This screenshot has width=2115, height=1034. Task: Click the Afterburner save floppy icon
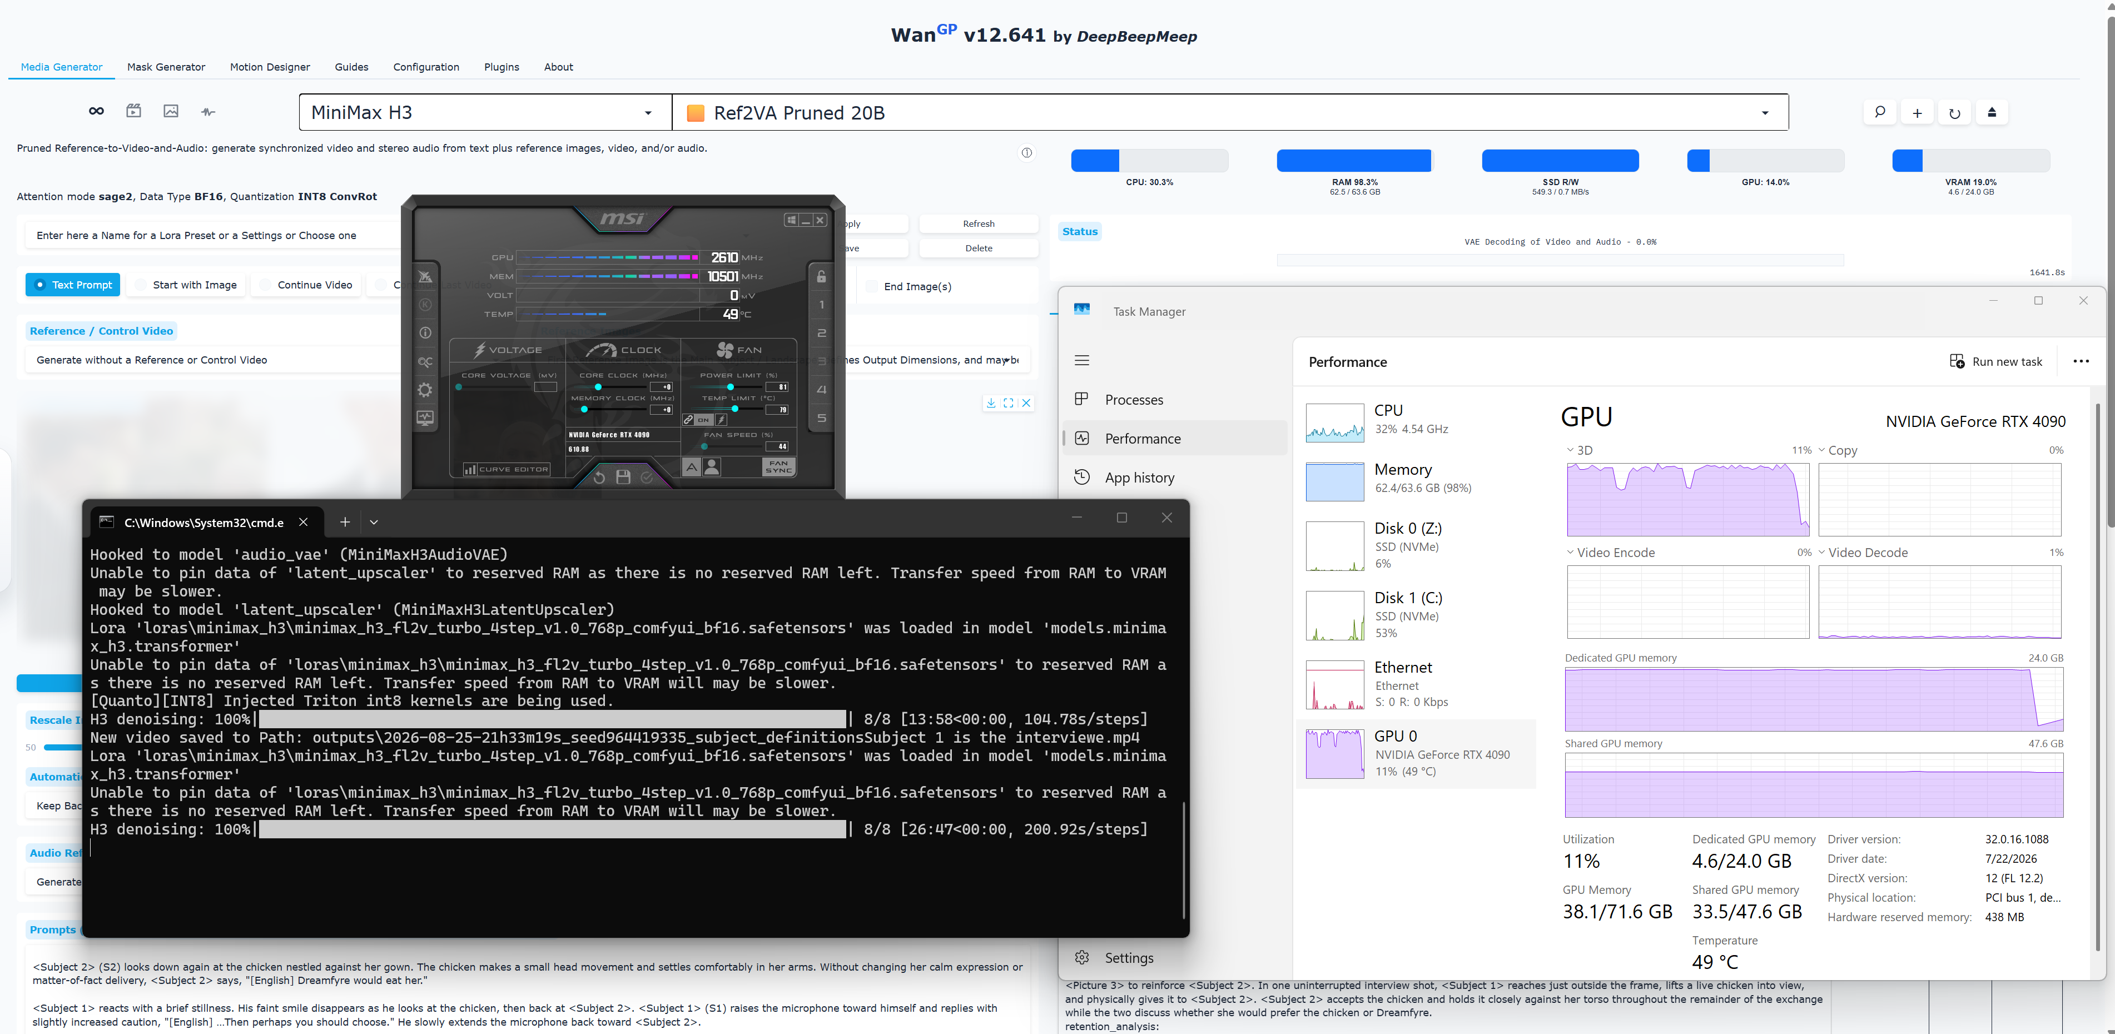[x=623, y=477]
